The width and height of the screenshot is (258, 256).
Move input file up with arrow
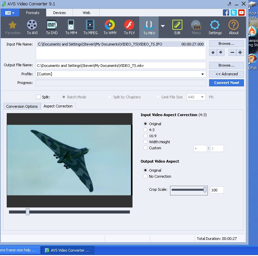pos(213,53)
